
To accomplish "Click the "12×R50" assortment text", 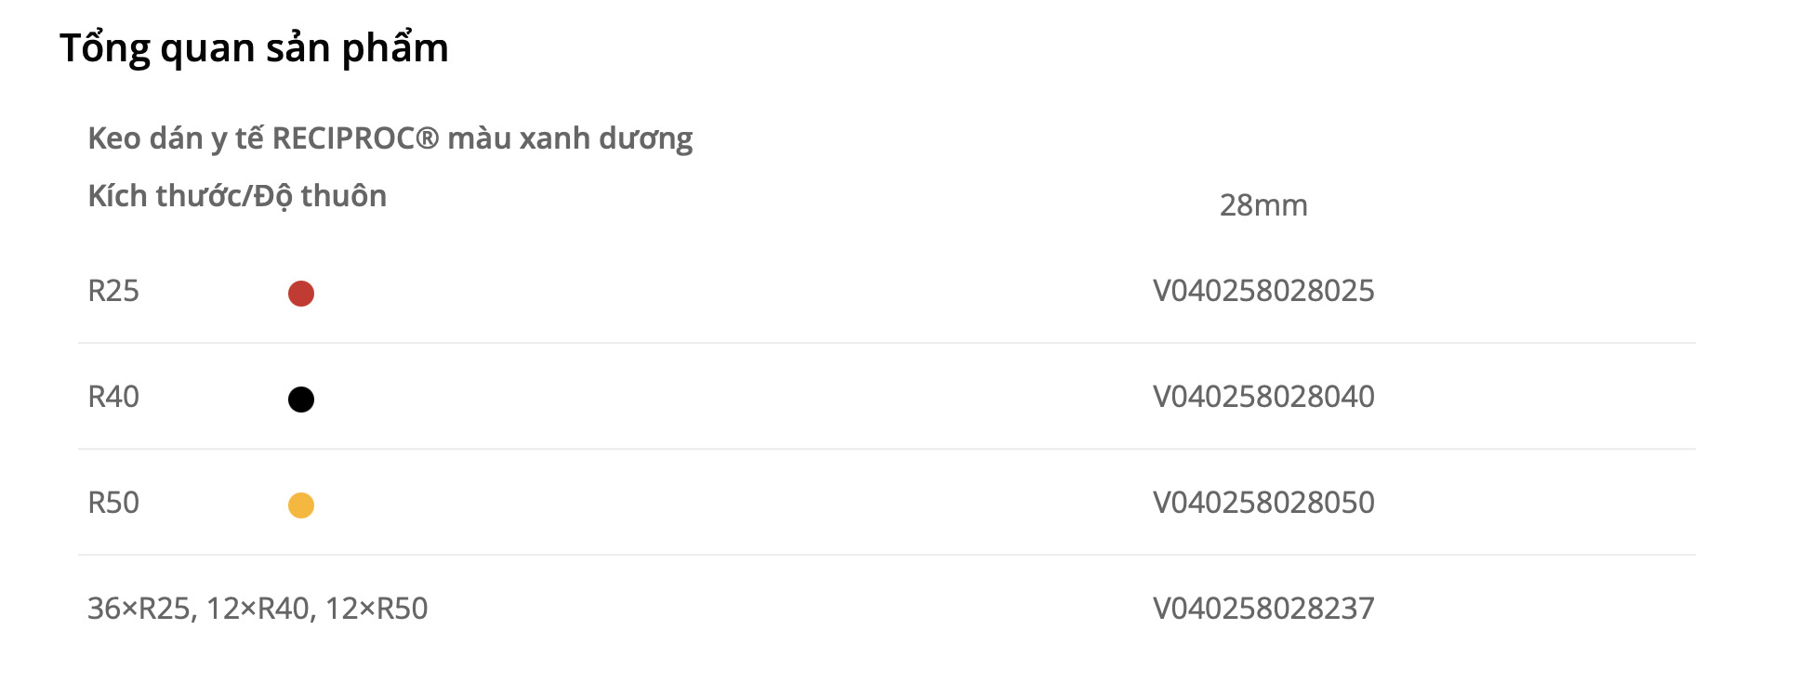I will tap(377, 609).
